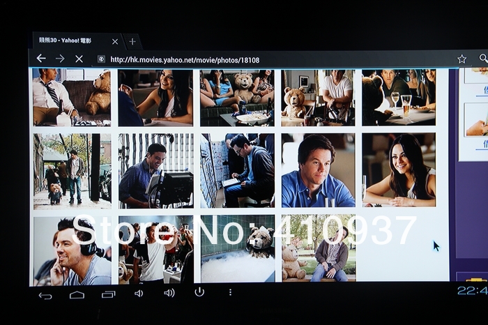Open photo of bear at table with man in white shirt
Viewport: 488px width, 325px height.
(318, 98)
